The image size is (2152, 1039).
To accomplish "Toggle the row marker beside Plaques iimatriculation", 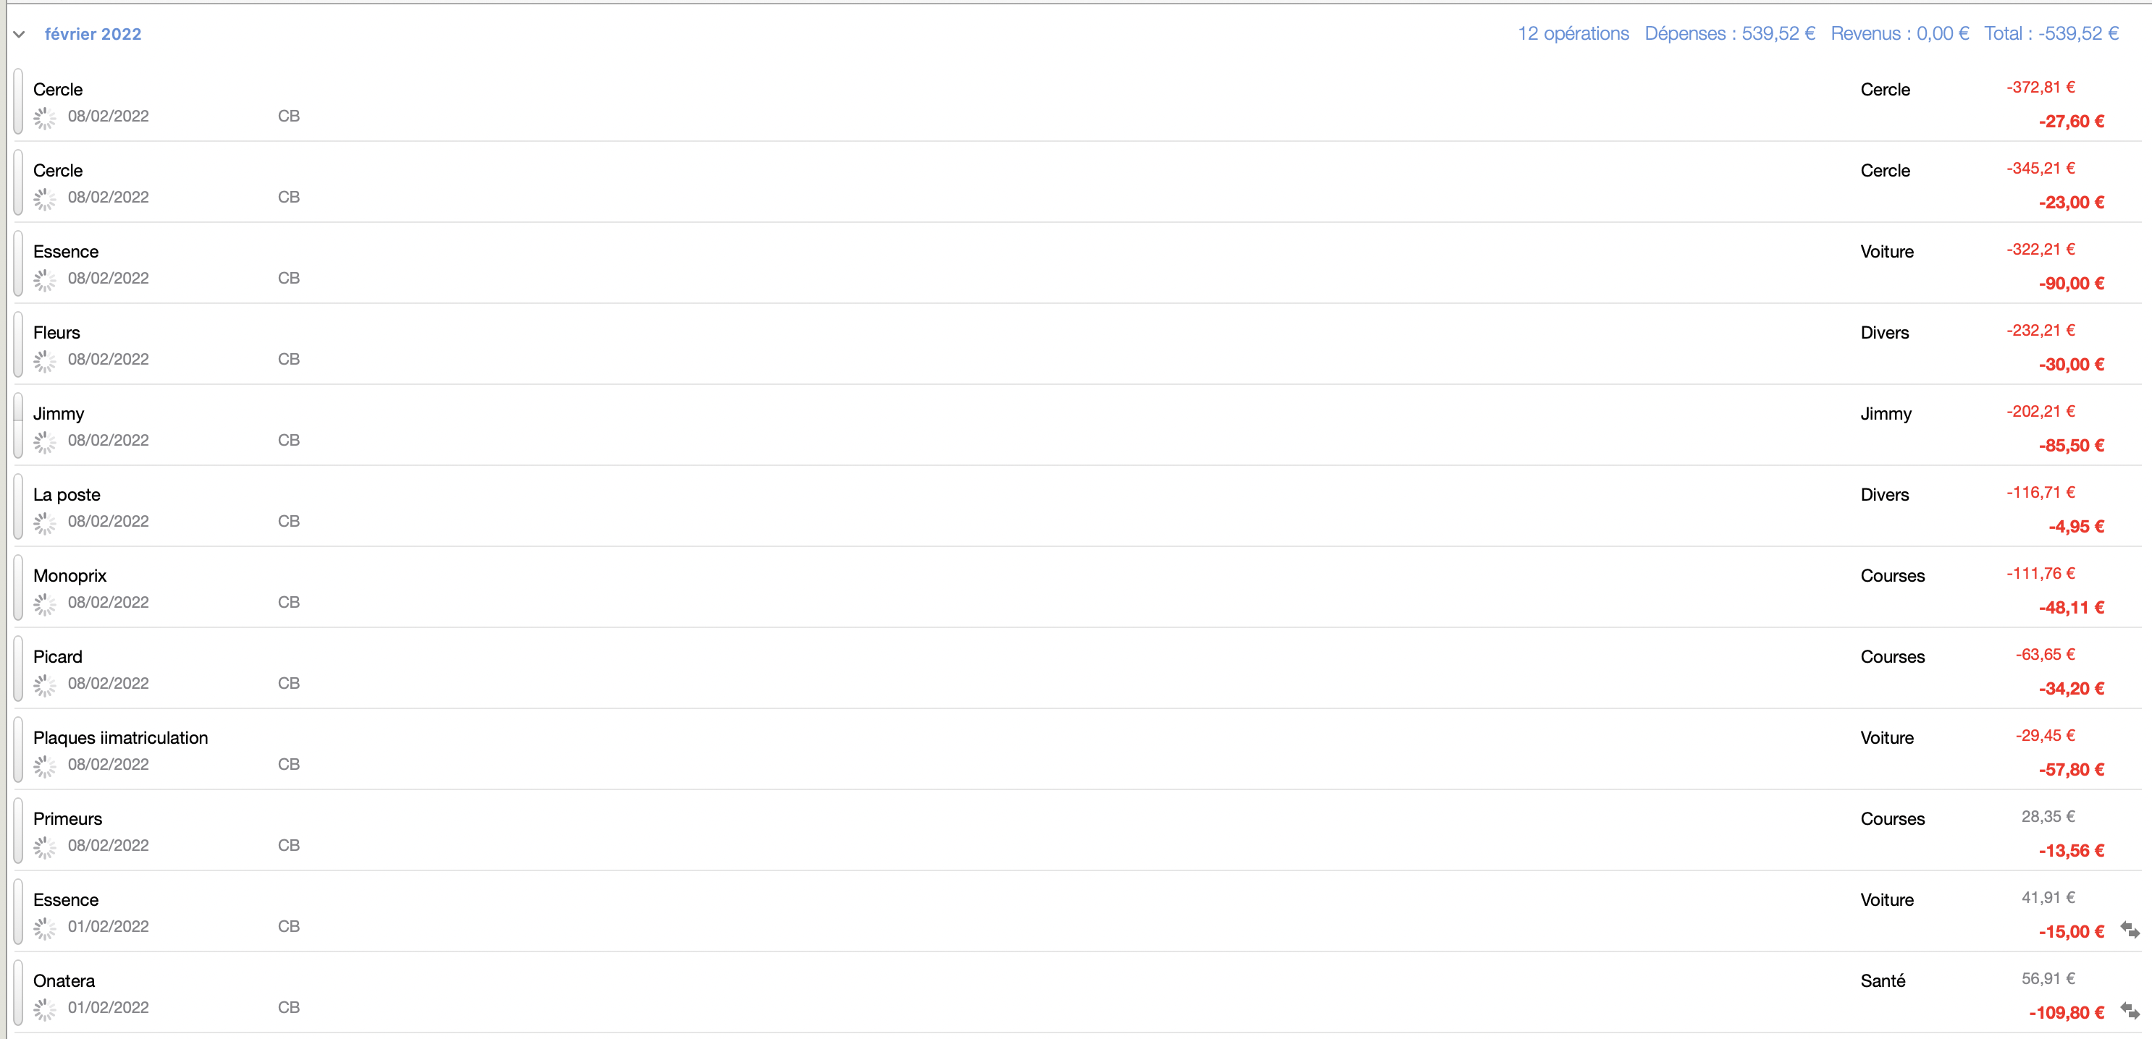I will [x=18, y=750].
